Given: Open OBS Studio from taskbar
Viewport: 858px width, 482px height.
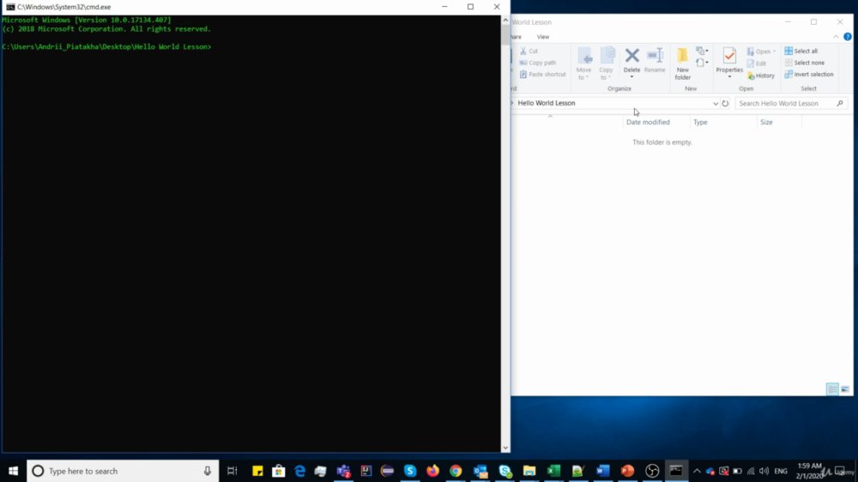Looking at the screenshot, I should click(x=652, y=471).
